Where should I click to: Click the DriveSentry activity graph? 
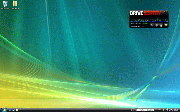(x=149, y=19)
